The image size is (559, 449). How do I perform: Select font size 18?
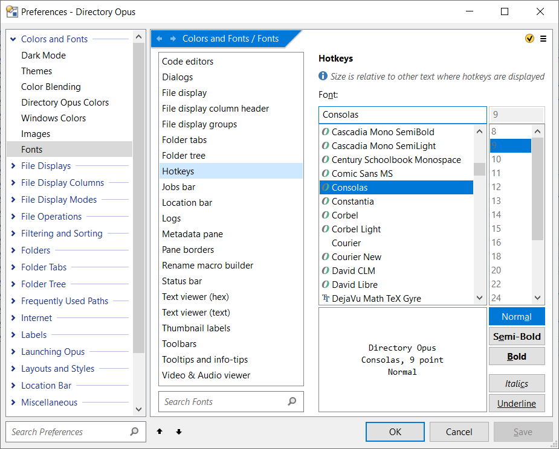(x=511, y=256)
